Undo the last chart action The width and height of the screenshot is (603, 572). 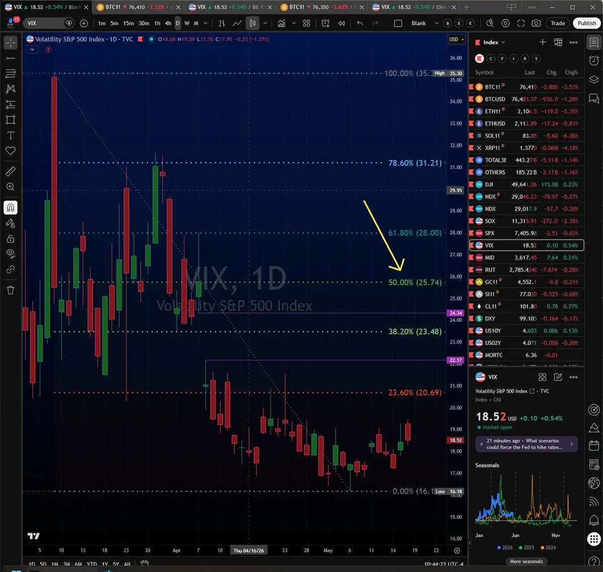pyautogui.click(x=360, y=23)
